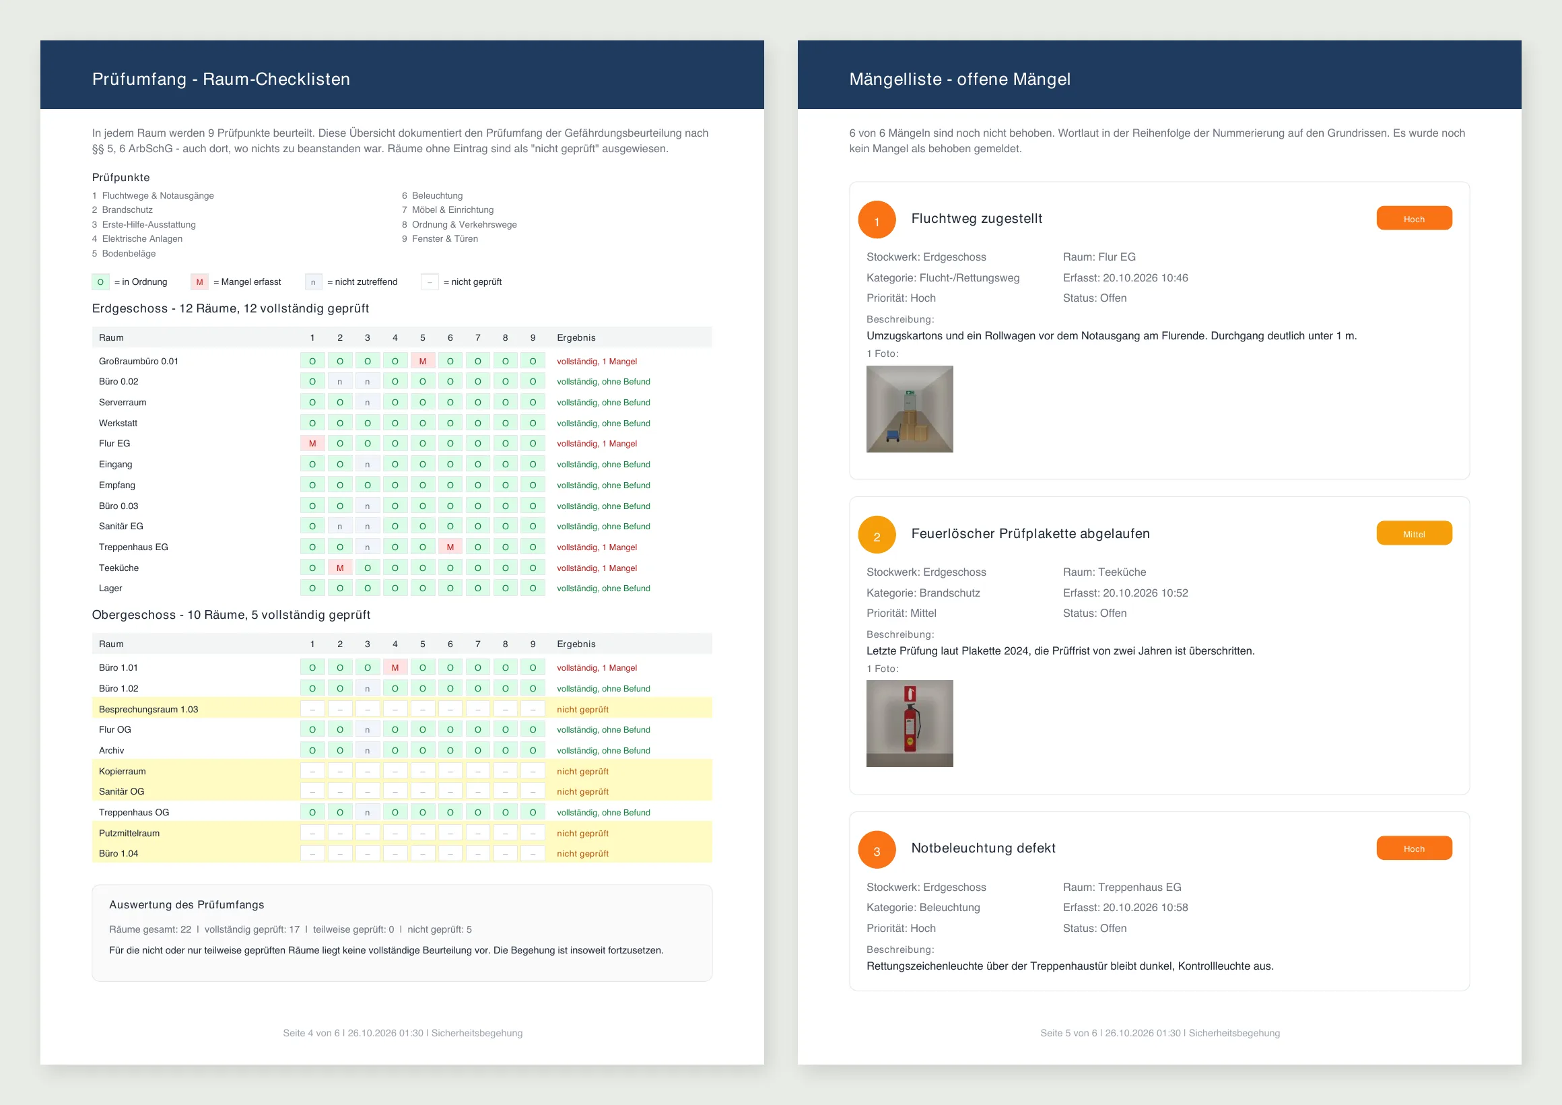The width and height of the screenshot is (1562, 1105).
Task: Click 'Raum: Teeküche' in defect 2
Action: tap(1104, 572)
